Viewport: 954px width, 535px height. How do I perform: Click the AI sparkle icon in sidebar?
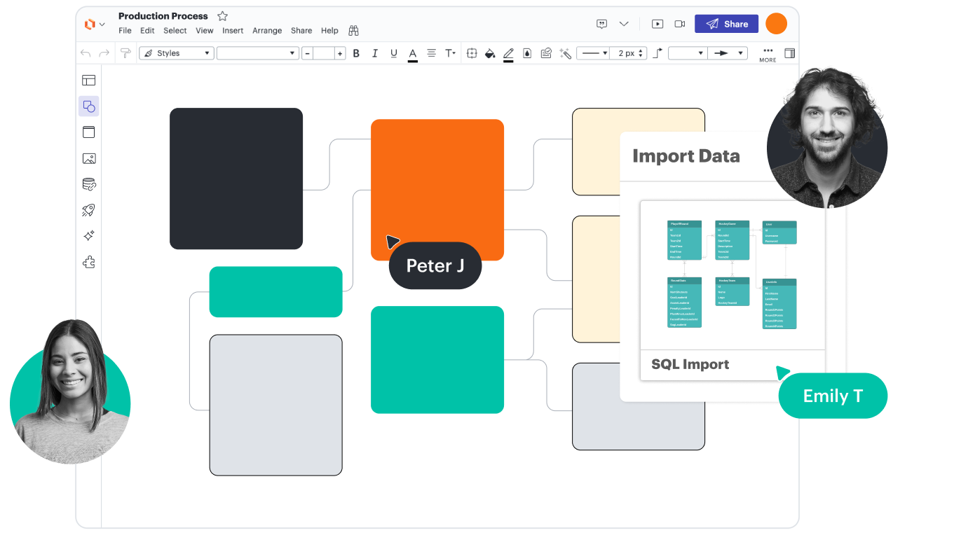(89, 236)
